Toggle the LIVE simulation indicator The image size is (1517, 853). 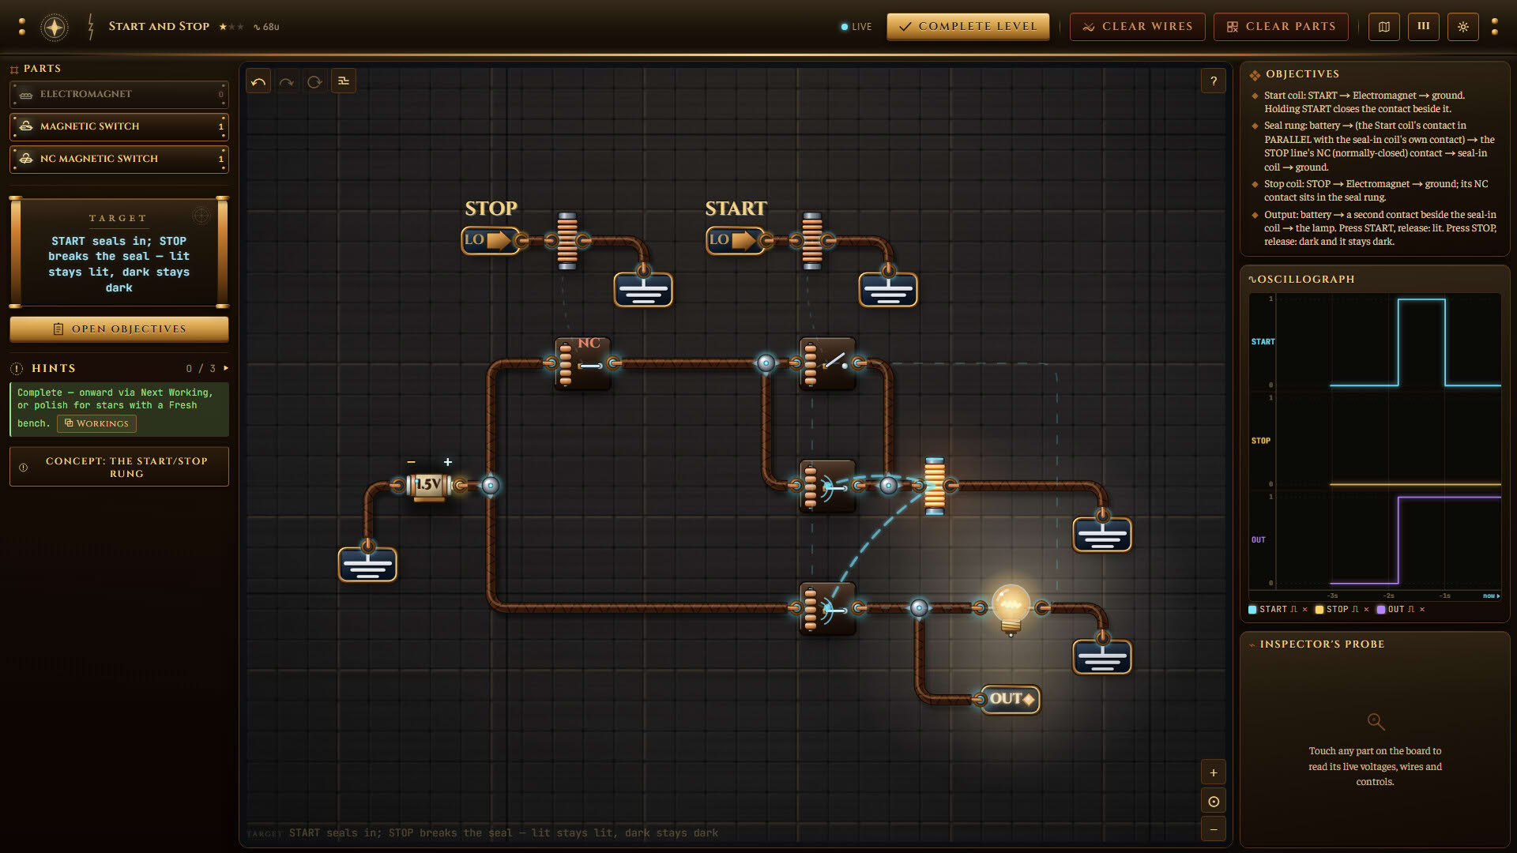tap(856, 27)
